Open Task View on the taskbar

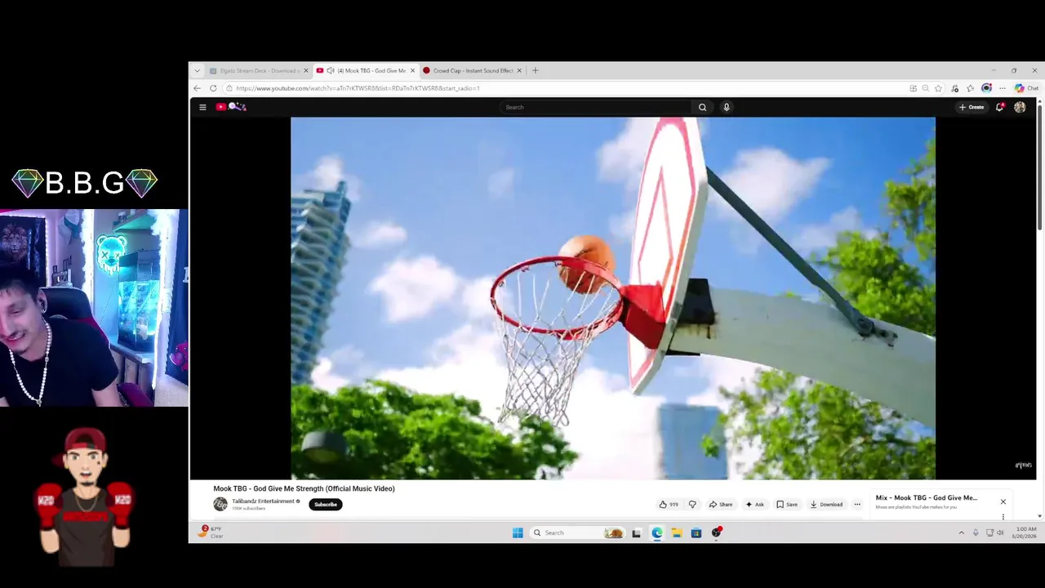pos(636,532)
